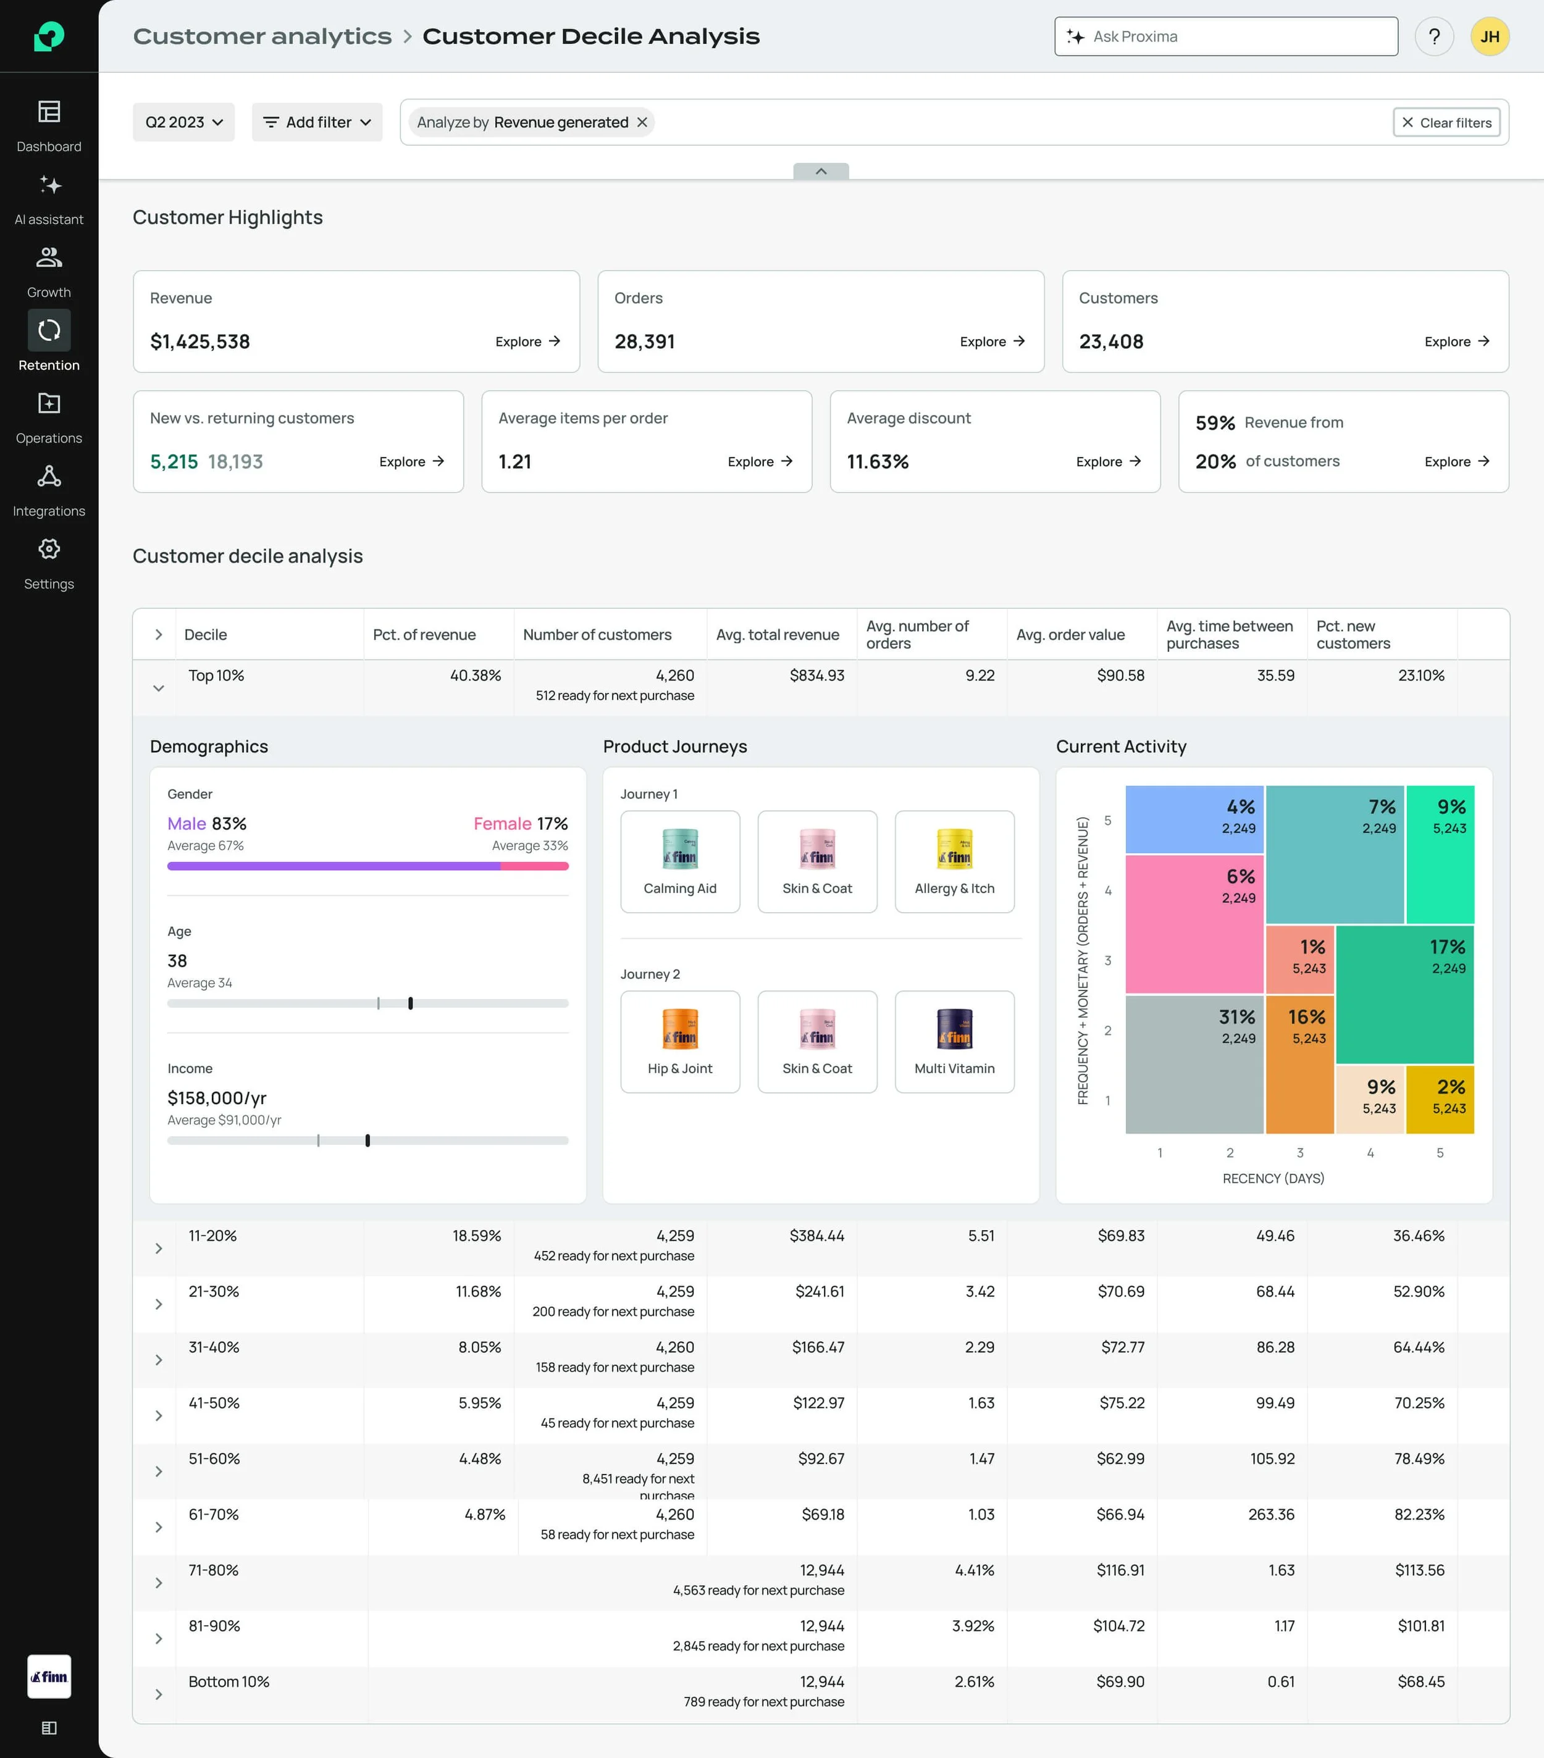Select the Retention sidebar icon

[49, 330]
